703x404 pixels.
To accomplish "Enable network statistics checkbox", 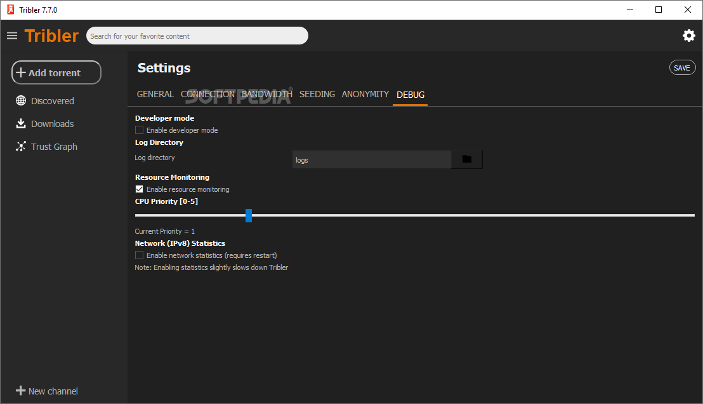I will [x=140, y=255].
